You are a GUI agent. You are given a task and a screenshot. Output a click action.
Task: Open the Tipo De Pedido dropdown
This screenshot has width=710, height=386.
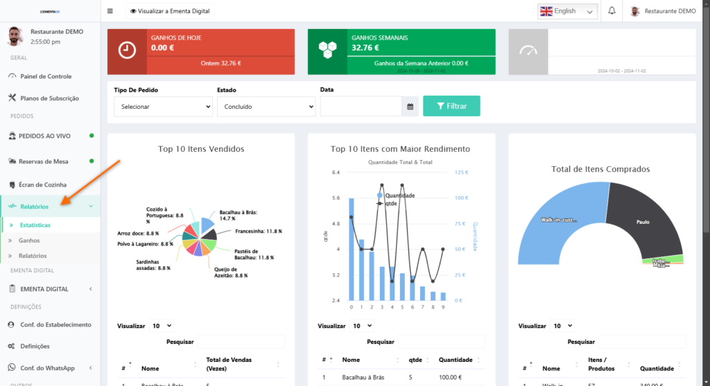163,107
